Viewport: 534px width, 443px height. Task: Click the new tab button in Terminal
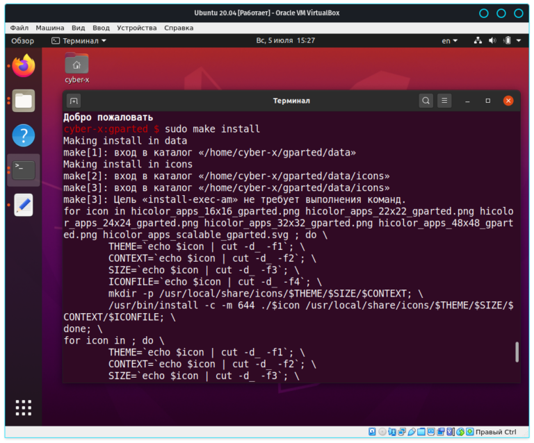(x=74, y=101)
